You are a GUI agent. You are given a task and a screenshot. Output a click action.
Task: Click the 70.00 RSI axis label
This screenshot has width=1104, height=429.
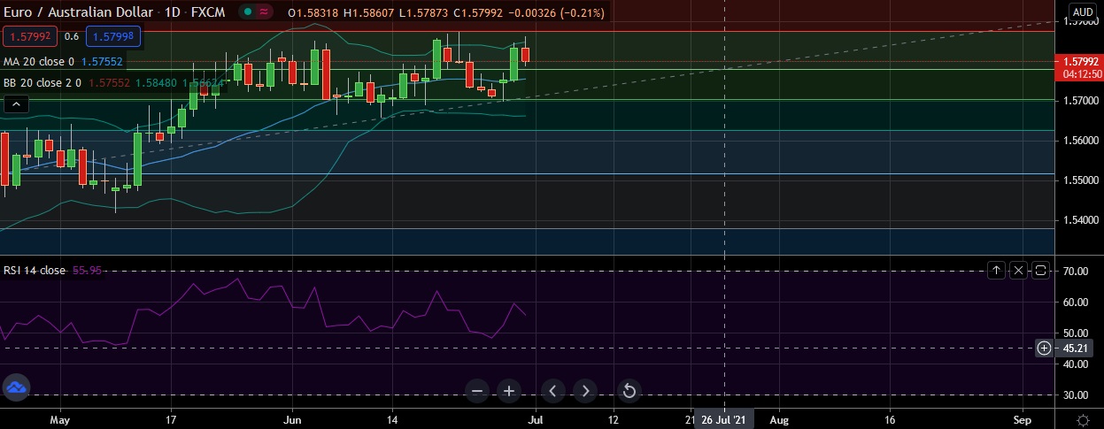[x=1076, y=271]
